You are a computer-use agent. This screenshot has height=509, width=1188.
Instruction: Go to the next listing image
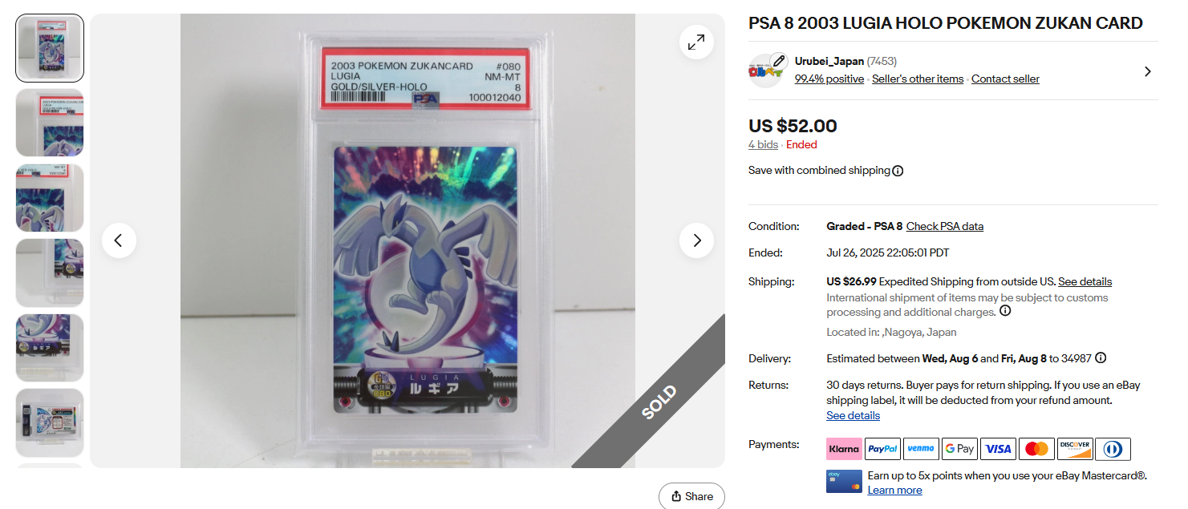(696, 240)
